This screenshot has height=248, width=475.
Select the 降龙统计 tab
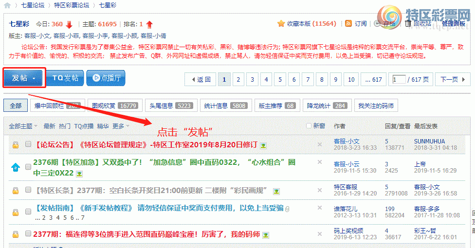(x=327, y=106)
